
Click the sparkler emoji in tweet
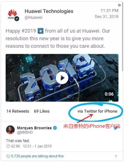(x=41, y=31)
